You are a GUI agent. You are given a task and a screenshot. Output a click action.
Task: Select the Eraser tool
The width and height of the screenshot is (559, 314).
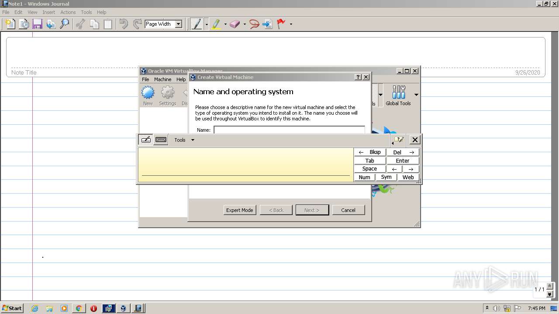pyautogui.click(x=235, y=24)
